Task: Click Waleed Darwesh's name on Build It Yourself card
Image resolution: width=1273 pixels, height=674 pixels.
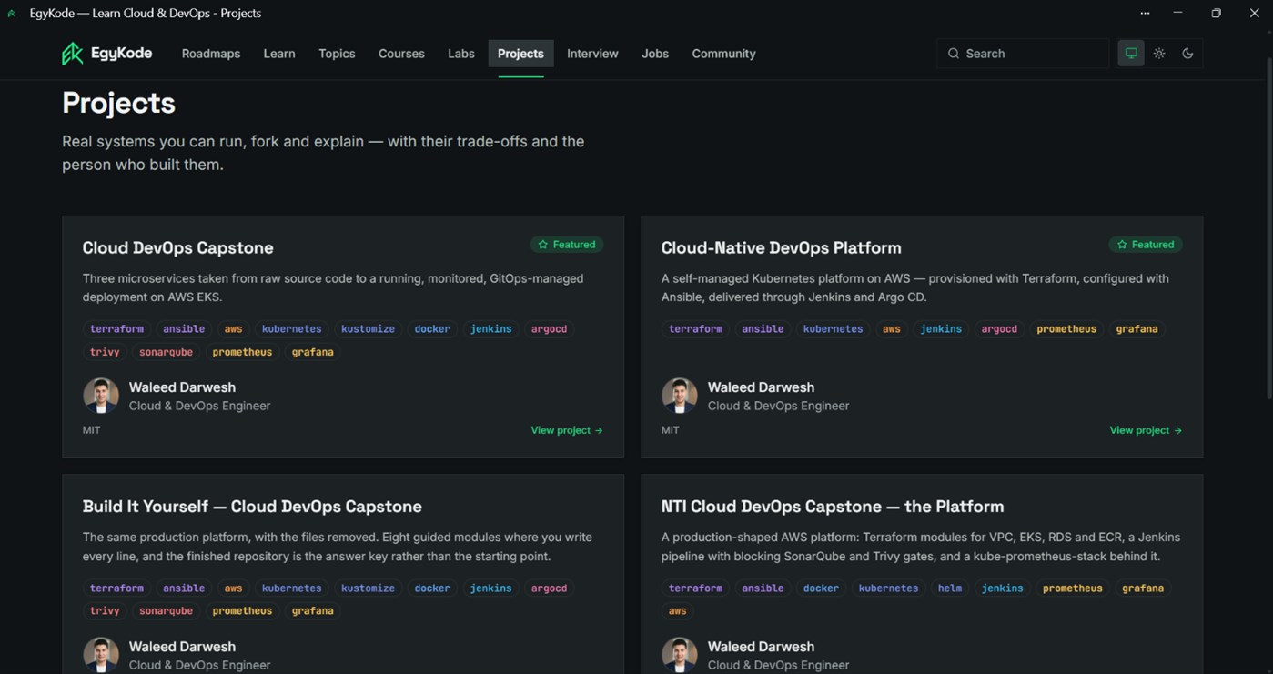Action: tap(182, 647)
